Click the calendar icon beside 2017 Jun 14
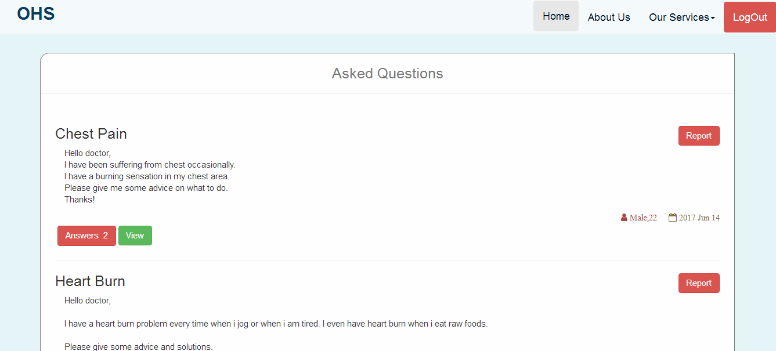The image size is (776, 351). tap(673, 218)
